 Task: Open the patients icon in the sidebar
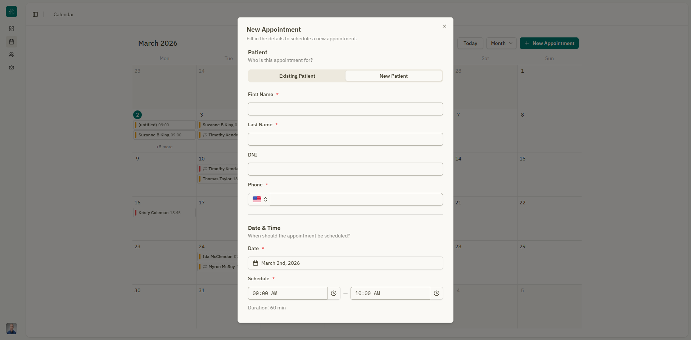pyautogui.click(x=12, y=55)
